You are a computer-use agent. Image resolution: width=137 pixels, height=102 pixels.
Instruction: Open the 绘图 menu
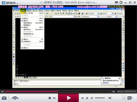[53, 11]
